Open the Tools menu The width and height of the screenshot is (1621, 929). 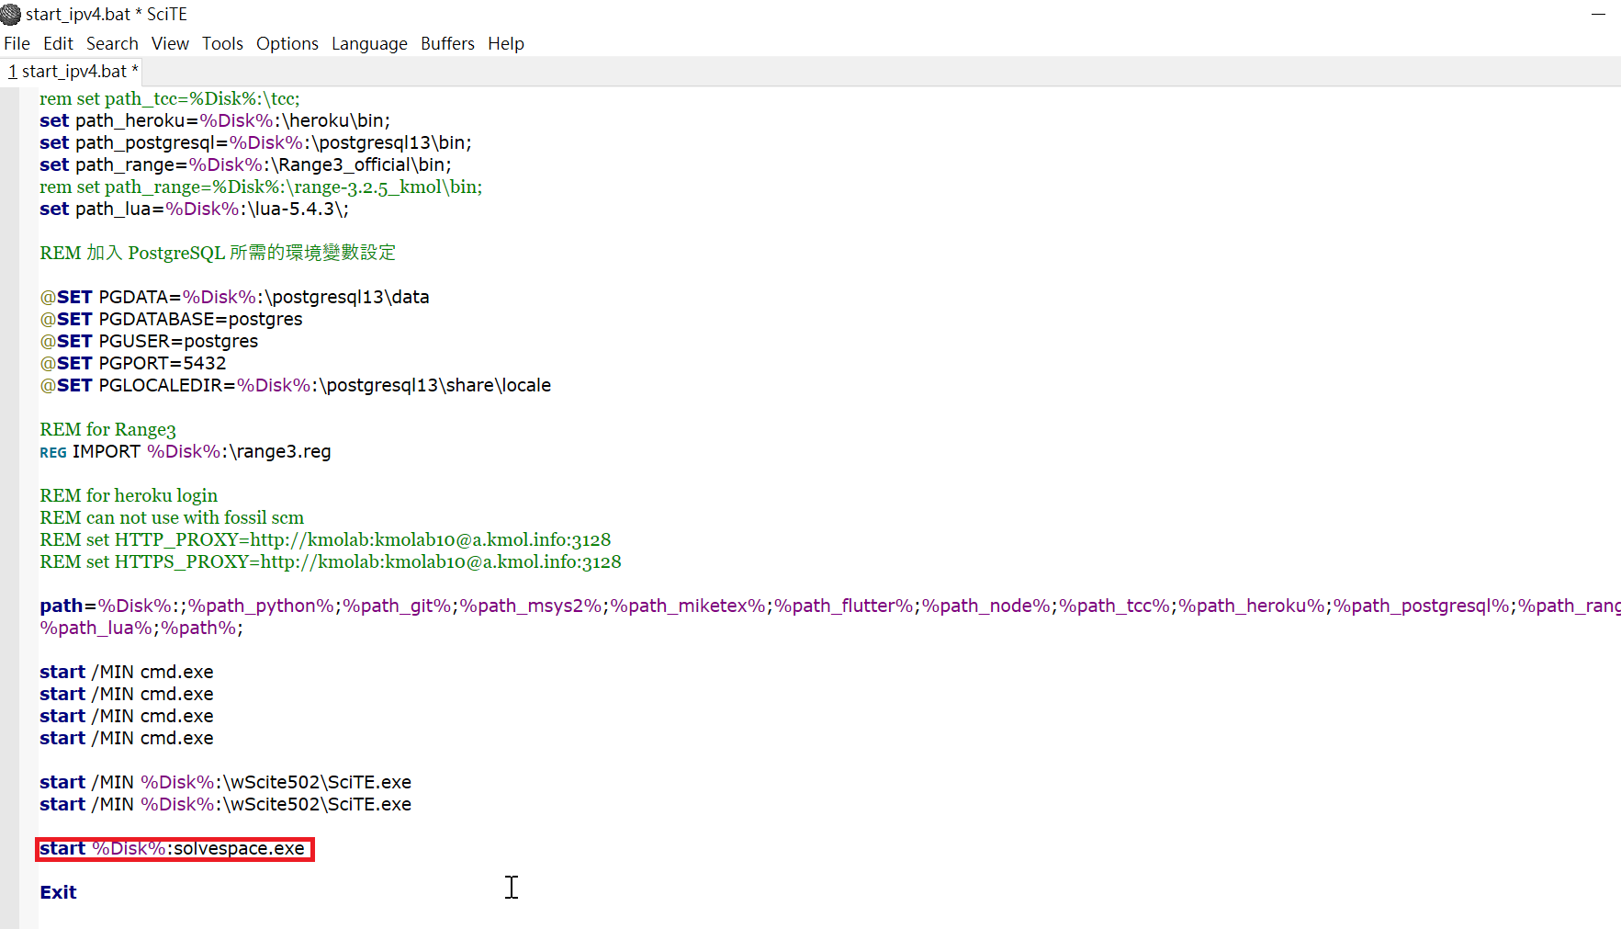(x=222, y=43)
